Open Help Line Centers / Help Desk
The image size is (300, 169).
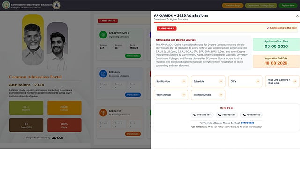(282, 81)
